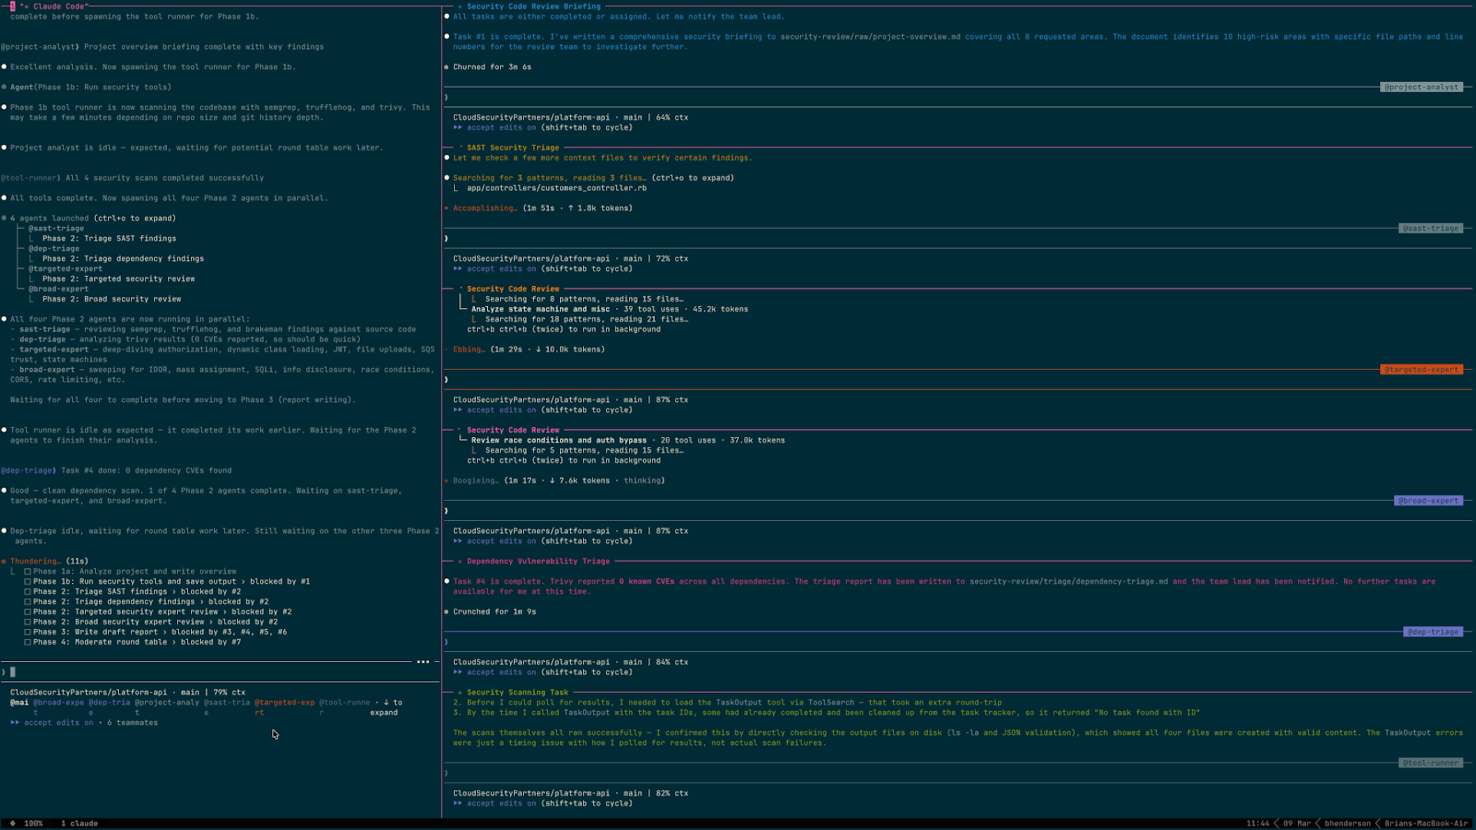This screenshot has height=830, width=1476.
Task: Check the Phase 1b Run security tools box
Action: 28,582
